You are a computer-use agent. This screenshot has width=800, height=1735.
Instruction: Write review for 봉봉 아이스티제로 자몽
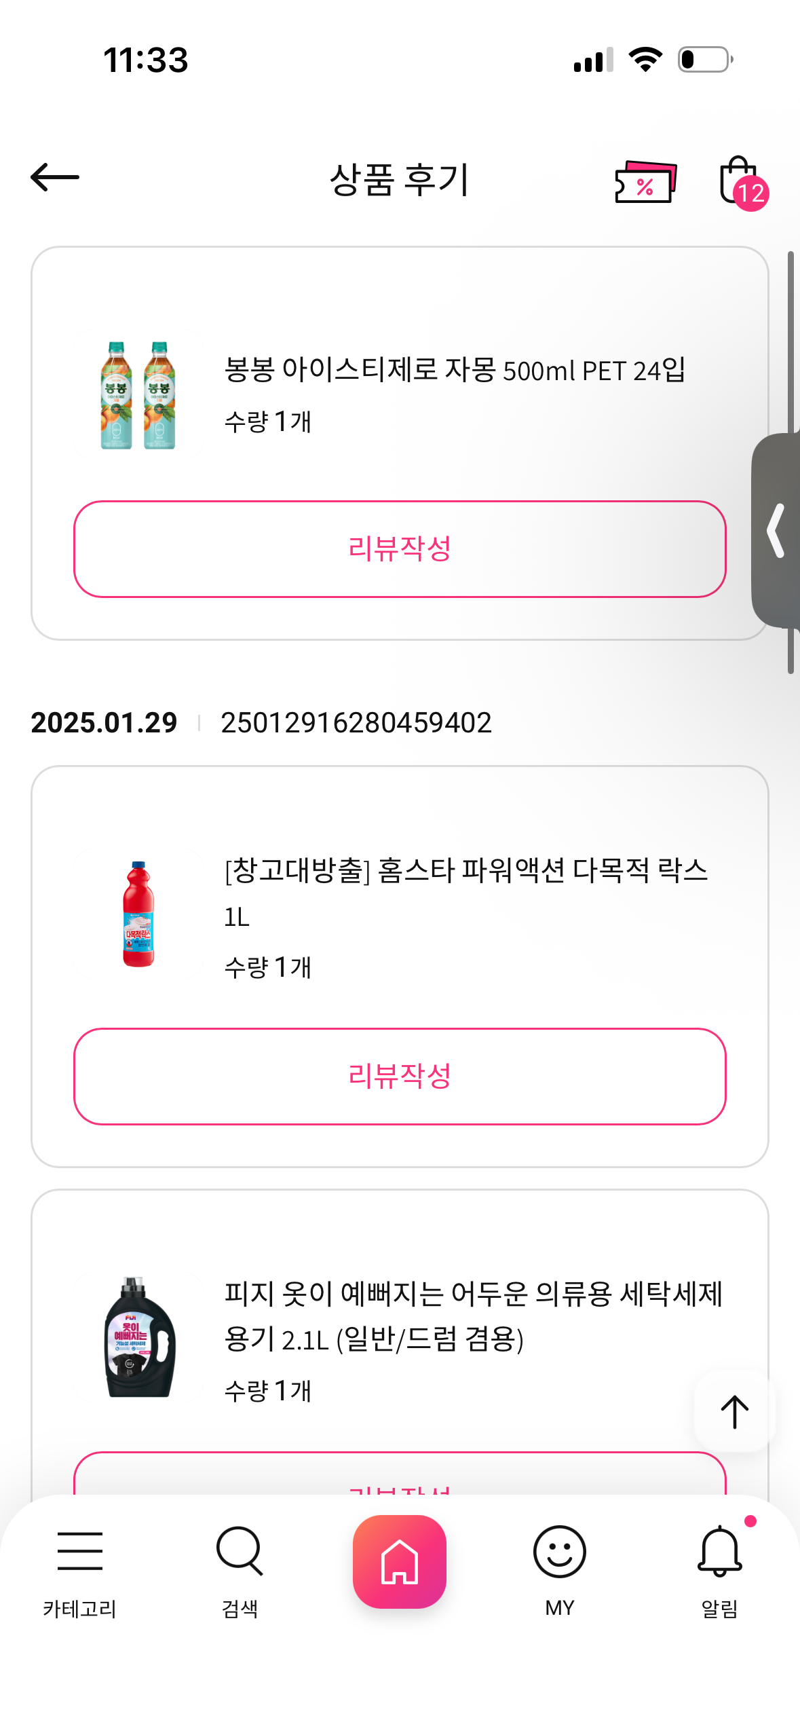[400, 549]
